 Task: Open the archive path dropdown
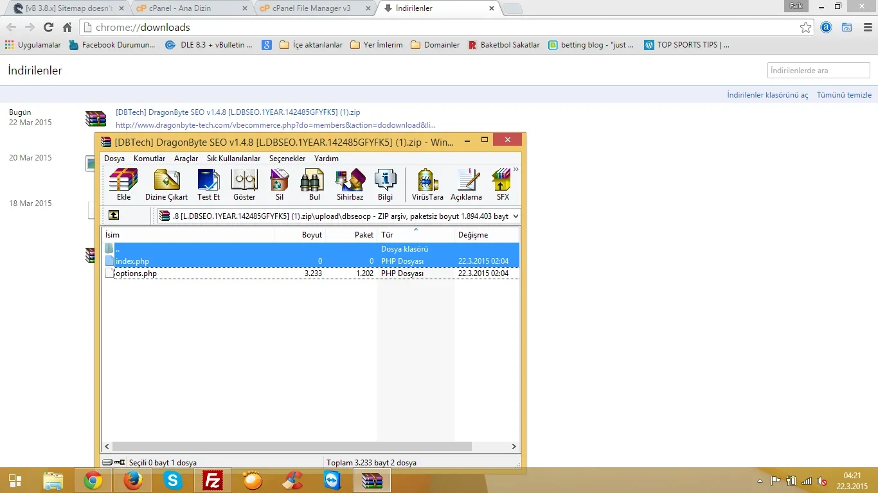click(x=515, y=216)
